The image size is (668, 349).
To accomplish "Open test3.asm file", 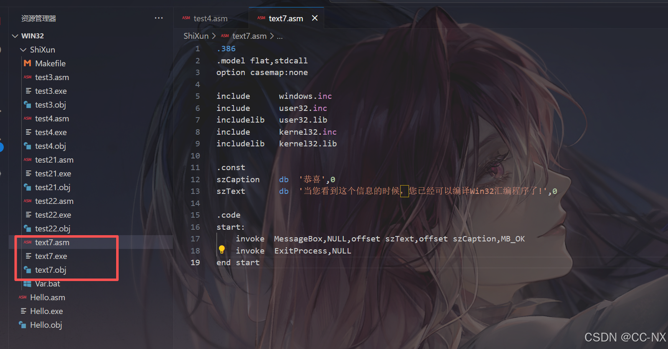I will click(52, 77).
